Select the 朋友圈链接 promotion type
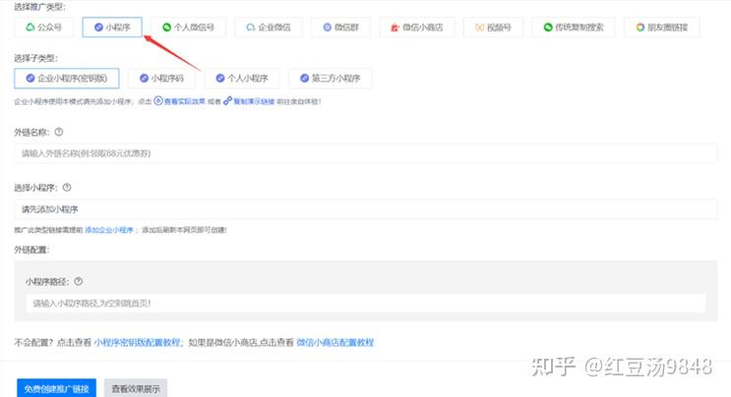Viewport: 731px width, 397px height. 661,28
